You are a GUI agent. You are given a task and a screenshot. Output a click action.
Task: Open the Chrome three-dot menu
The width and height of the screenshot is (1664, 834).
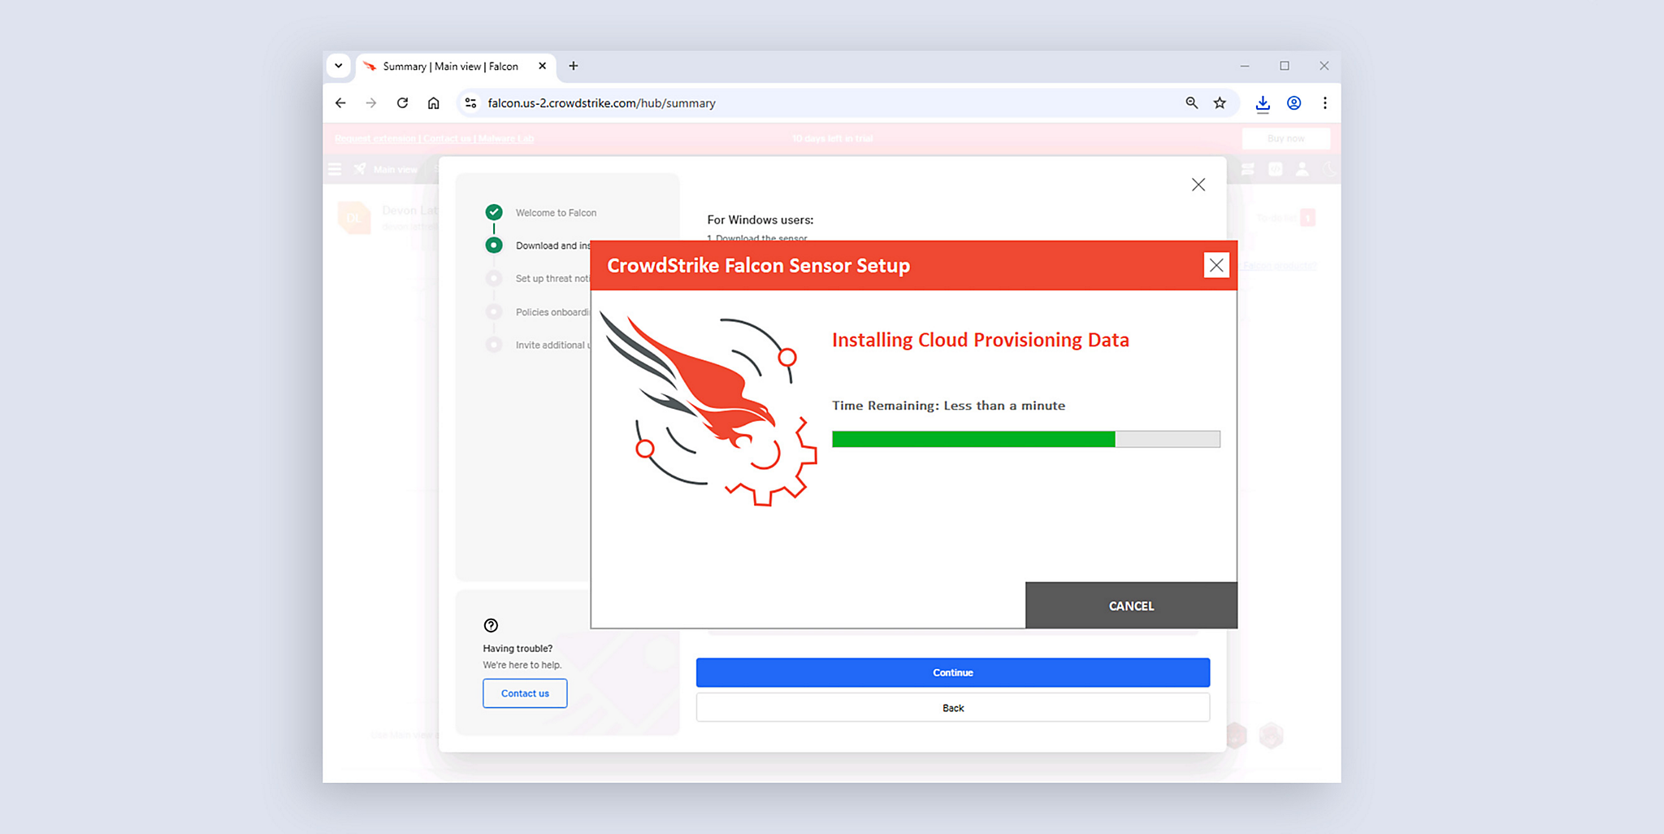pyautogui.click(x=1325, y=103)
